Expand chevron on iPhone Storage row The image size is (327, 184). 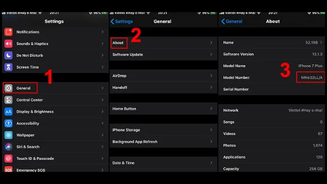211,130
